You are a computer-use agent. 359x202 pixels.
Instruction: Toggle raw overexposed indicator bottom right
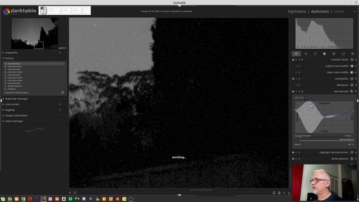pos(274,193)
